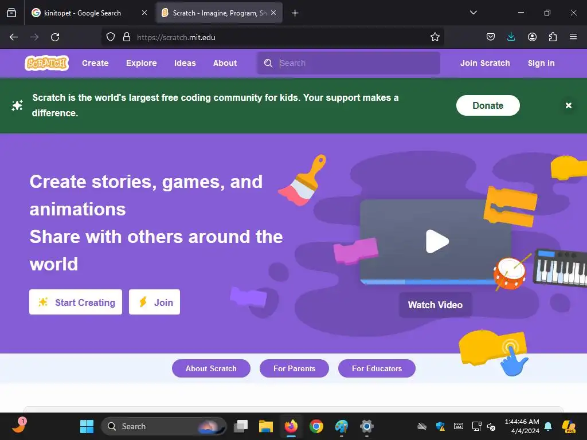Viewport: 587px width, 440px height.
Task: Click the touch keyboard tray icon
Action: coord(458,426)
